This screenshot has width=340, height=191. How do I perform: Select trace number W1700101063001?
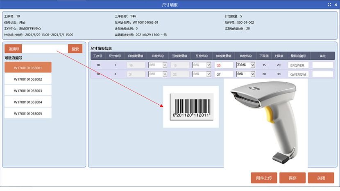pyautogui.click(x=28, y=67)
